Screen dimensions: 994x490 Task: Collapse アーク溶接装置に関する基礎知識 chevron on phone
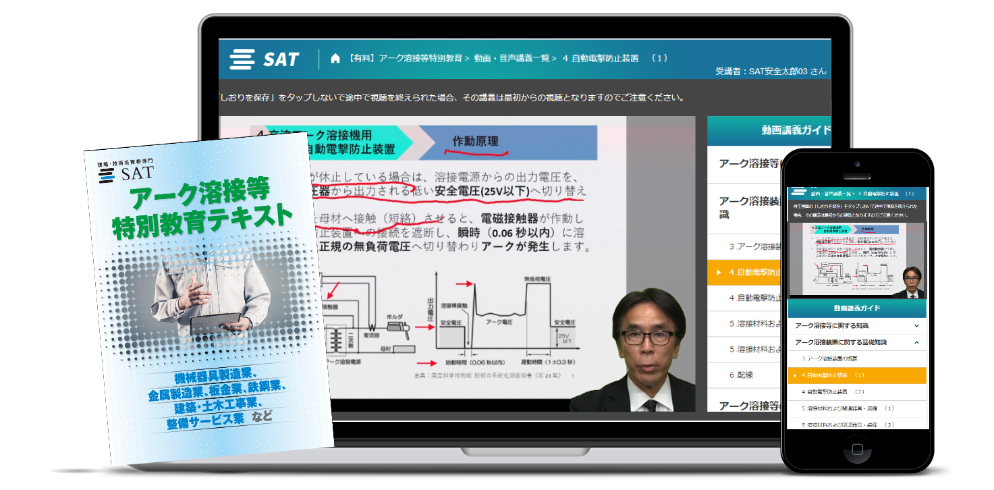(x=916, y=342)
